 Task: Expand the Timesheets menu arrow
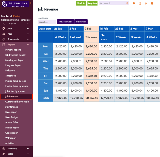pyautogui.click(x=28, y=39)
